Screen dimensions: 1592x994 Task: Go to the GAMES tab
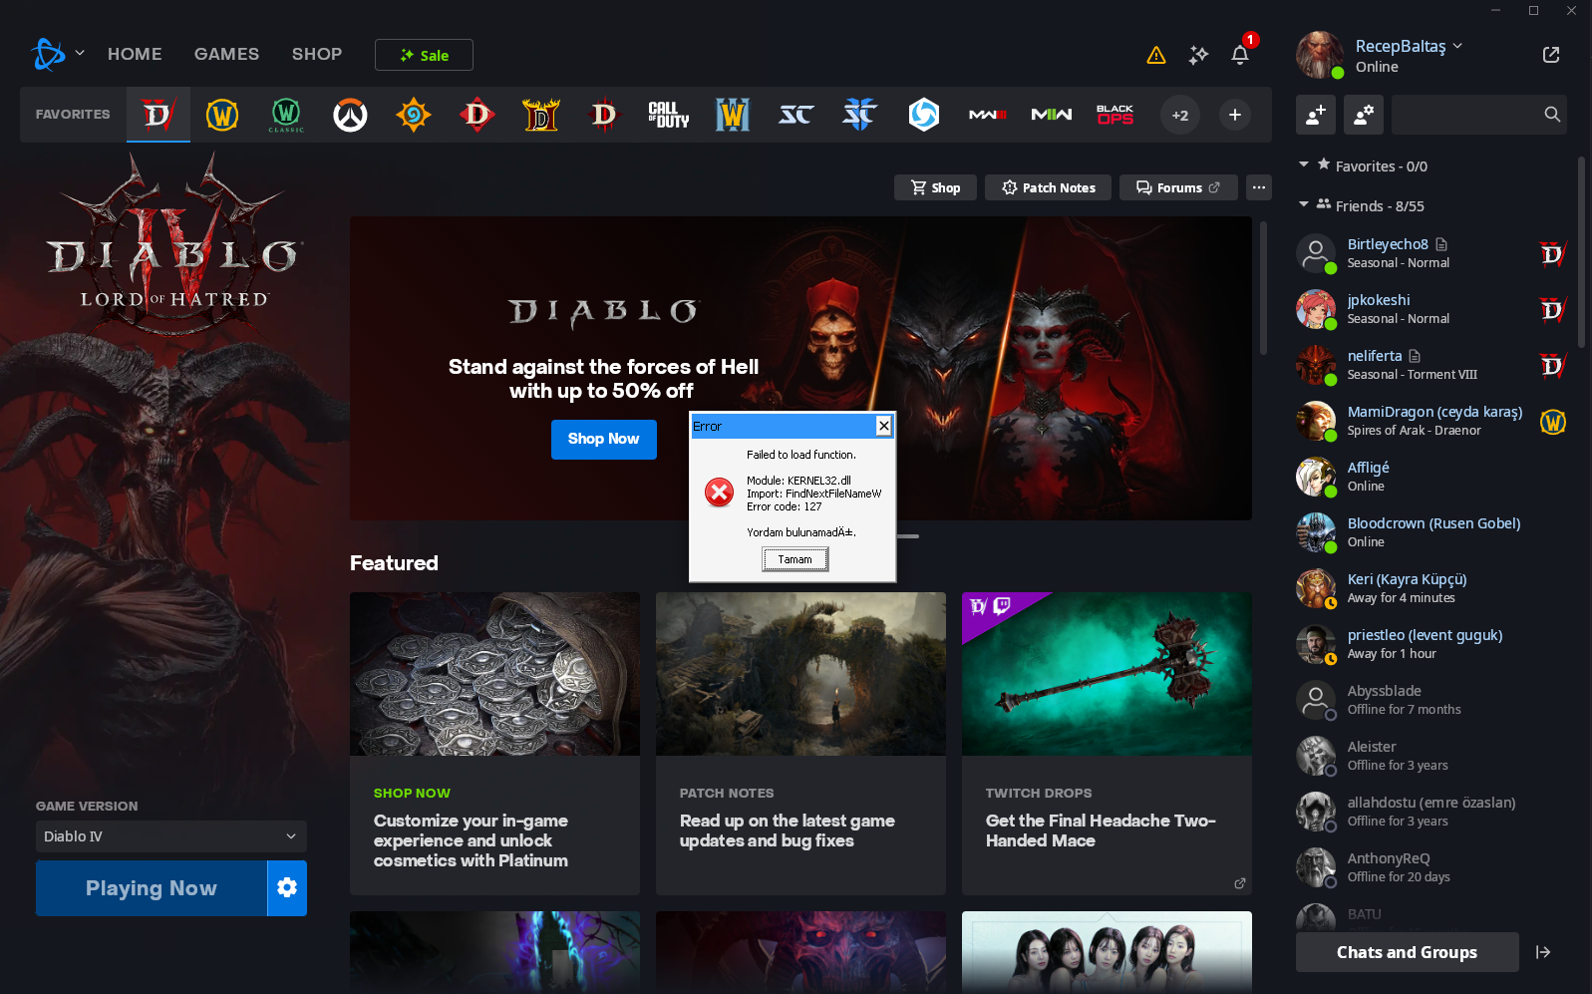pyautogui.click(x=226, y=54)
